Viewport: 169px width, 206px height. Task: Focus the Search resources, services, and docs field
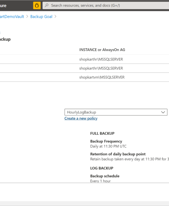coord(106,6)
